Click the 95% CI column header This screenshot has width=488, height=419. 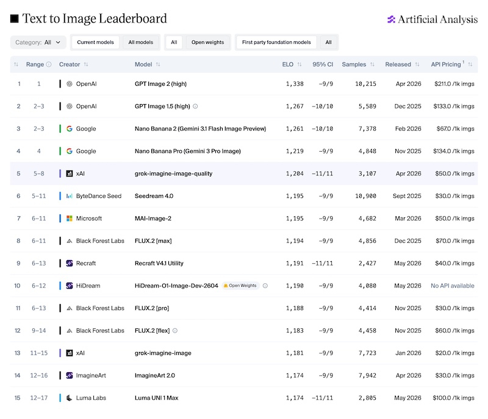point(323,65)
